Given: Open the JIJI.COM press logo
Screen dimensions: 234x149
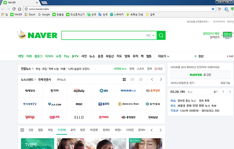Looking at the screenshot, I should pos(55,104).
